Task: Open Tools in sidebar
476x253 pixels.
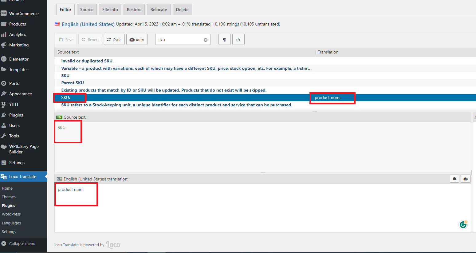Action: [24, 136]
